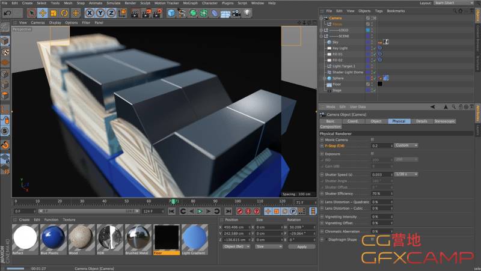The width and height of the screenshot is (481, 271).
Task: Toggle Sky visibility dots
Action: pos(372,42)
